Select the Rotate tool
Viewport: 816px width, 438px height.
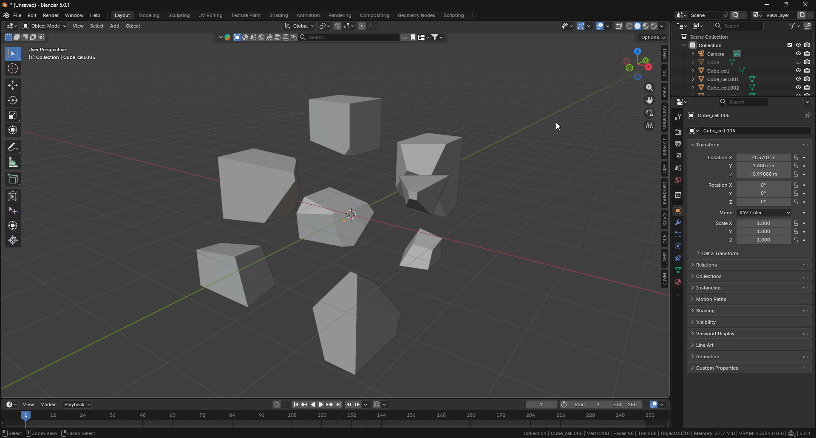pyautogui.click(x=13, y=101)
